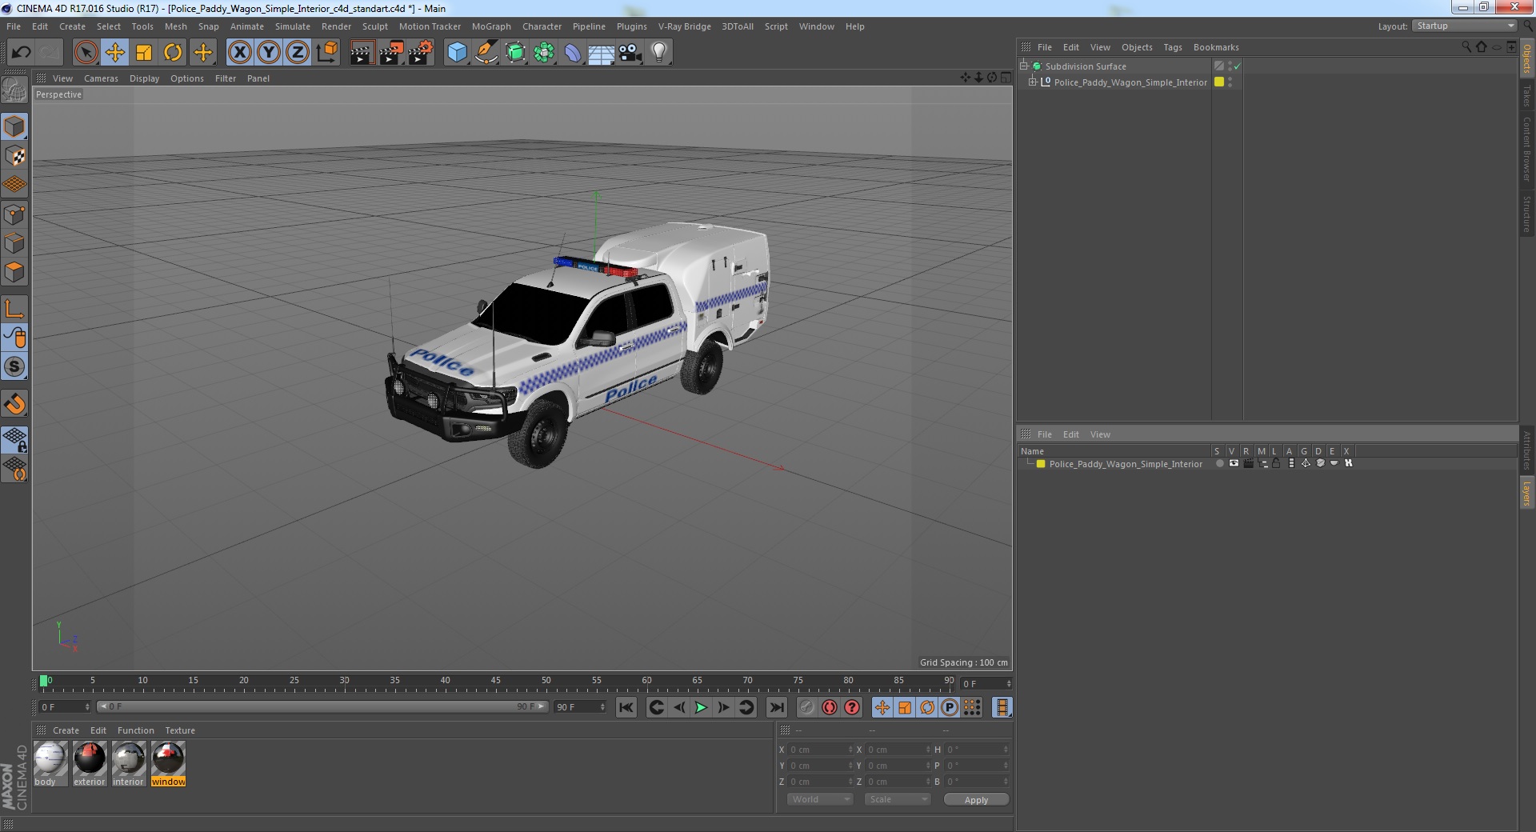Select the Move tool
The height and width of the screenshot is (832, 1536).
coord(114,53)
